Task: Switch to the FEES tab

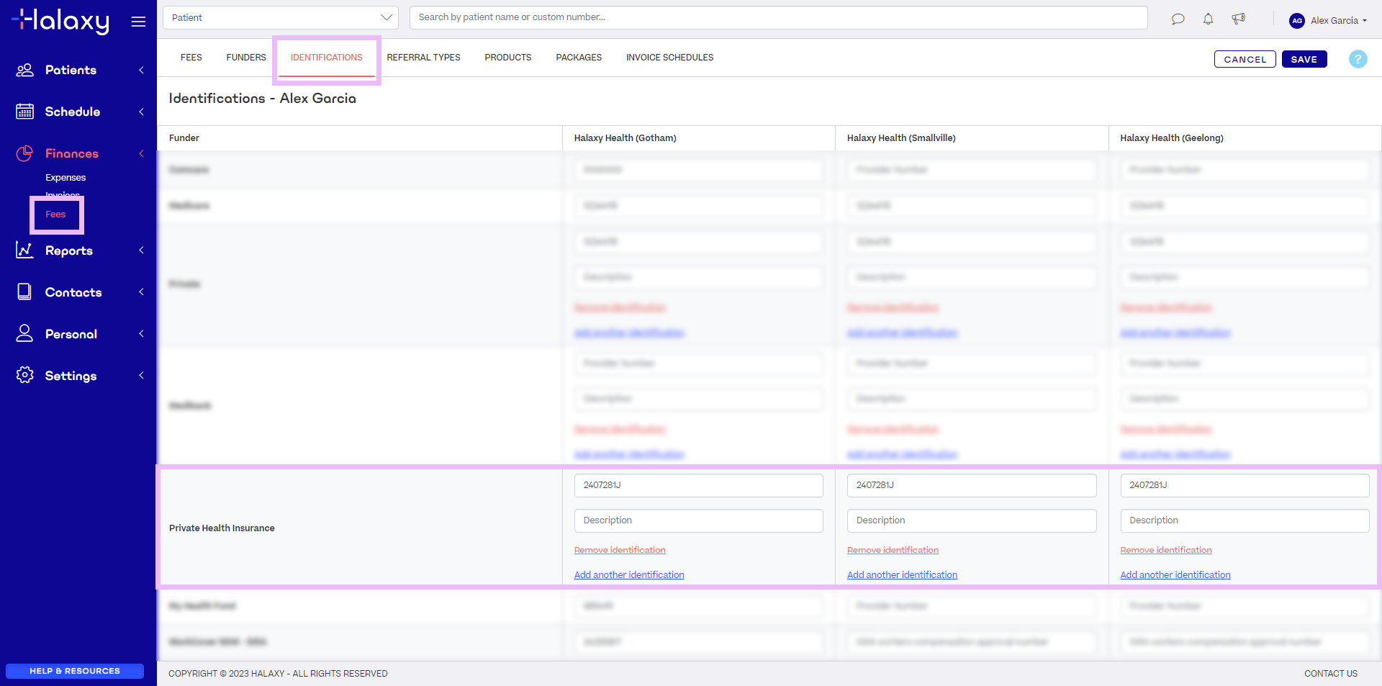Action: 191,58
